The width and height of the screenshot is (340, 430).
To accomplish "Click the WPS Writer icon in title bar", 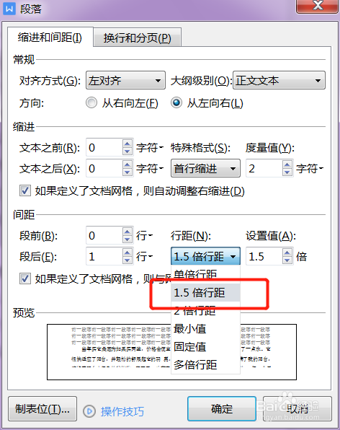I will pyautogui.click(x=9, y=9).
